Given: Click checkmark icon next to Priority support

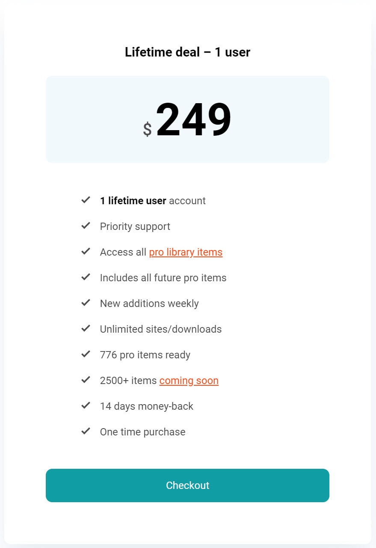Looking at the screenshot, I should 86,225.
